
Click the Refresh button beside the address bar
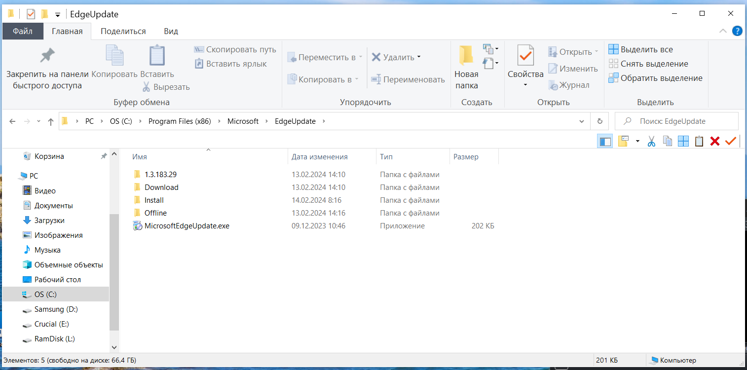coord(599,121)
